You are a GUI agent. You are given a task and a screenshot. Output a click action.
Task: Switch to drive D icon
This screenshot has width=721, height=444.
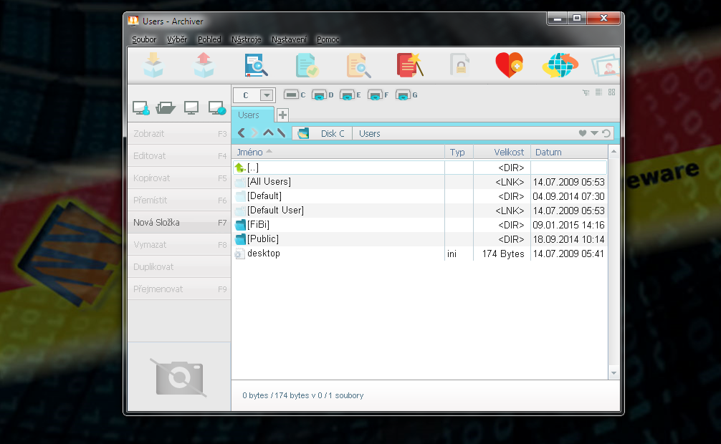[320, 95]
